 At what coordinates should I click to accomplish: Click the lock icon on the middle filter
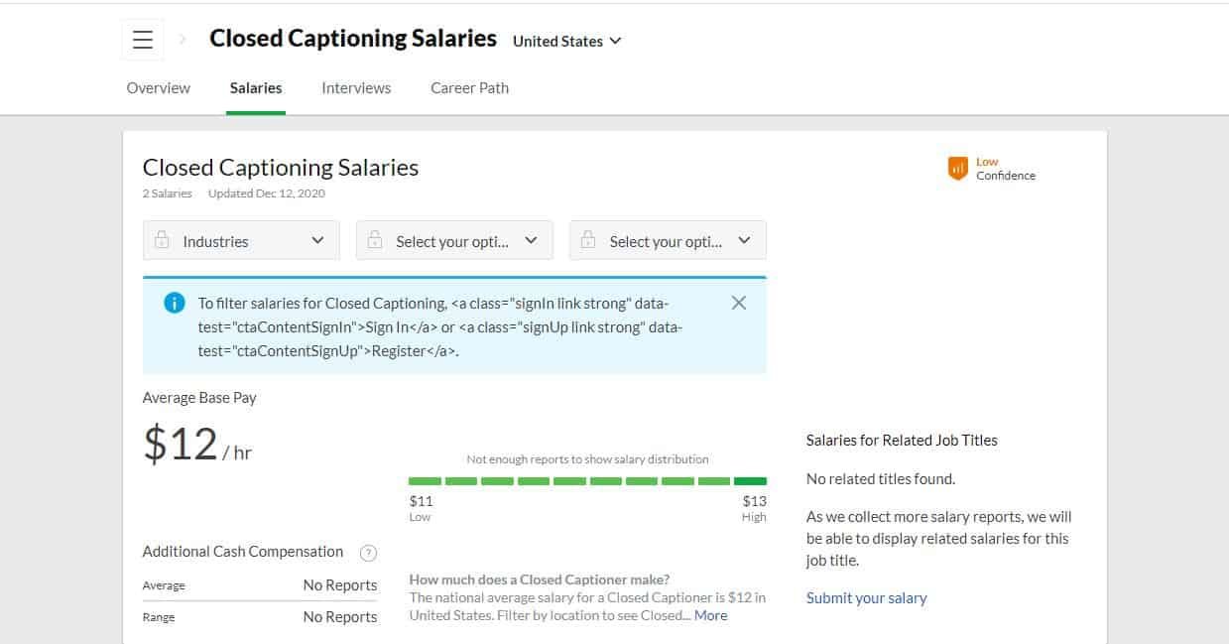(x=375, y=239)
